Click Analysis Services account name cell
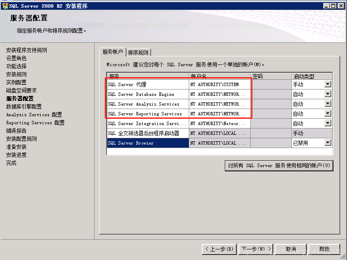 click(220, 104)
